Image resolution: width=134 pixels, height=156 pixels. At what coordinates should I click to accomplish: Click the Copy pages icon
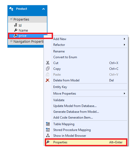pyautogui.click(x=48, y=69)
